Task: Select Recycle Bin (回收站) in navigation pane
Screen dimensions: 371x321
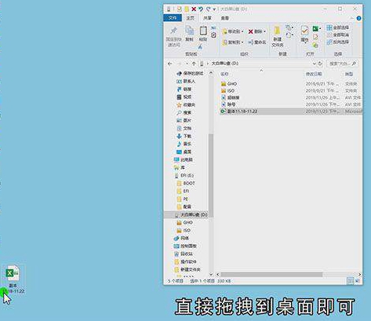Action: point(184,254)
